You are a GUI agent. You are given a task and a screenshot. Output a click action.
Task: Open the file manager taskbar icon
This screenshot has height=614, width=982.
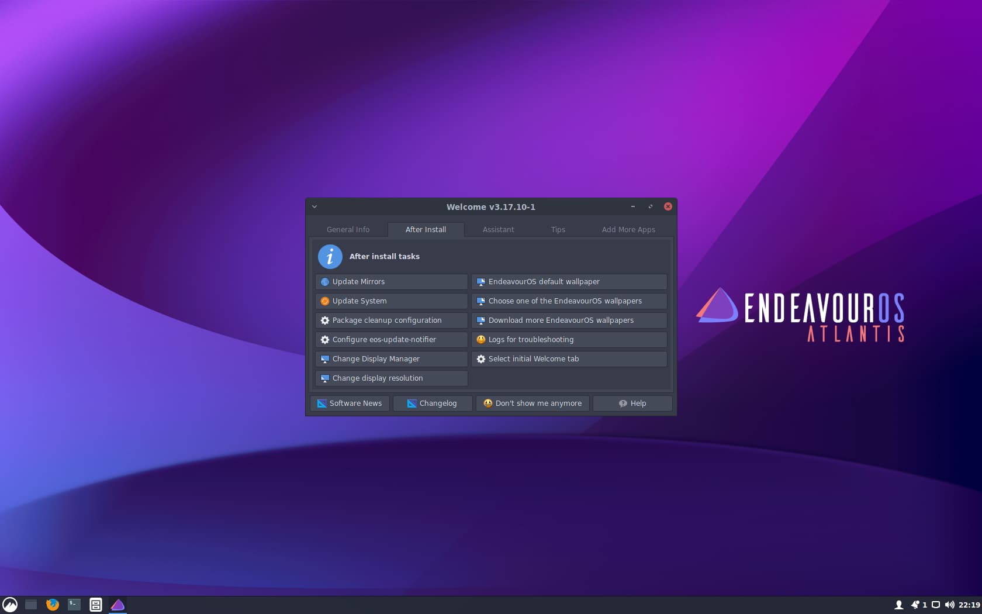click(x=96, y=605)
